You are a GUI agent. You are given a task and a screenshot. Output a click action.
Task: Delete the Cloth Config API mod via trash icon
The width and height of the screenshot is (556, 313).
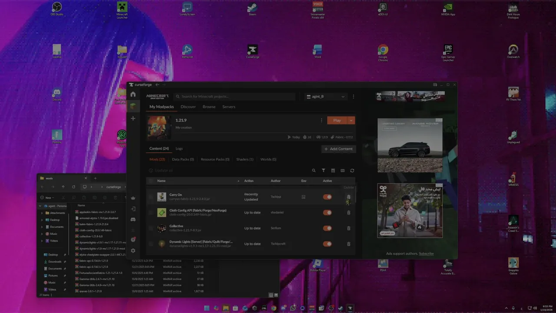pos(348,213)
